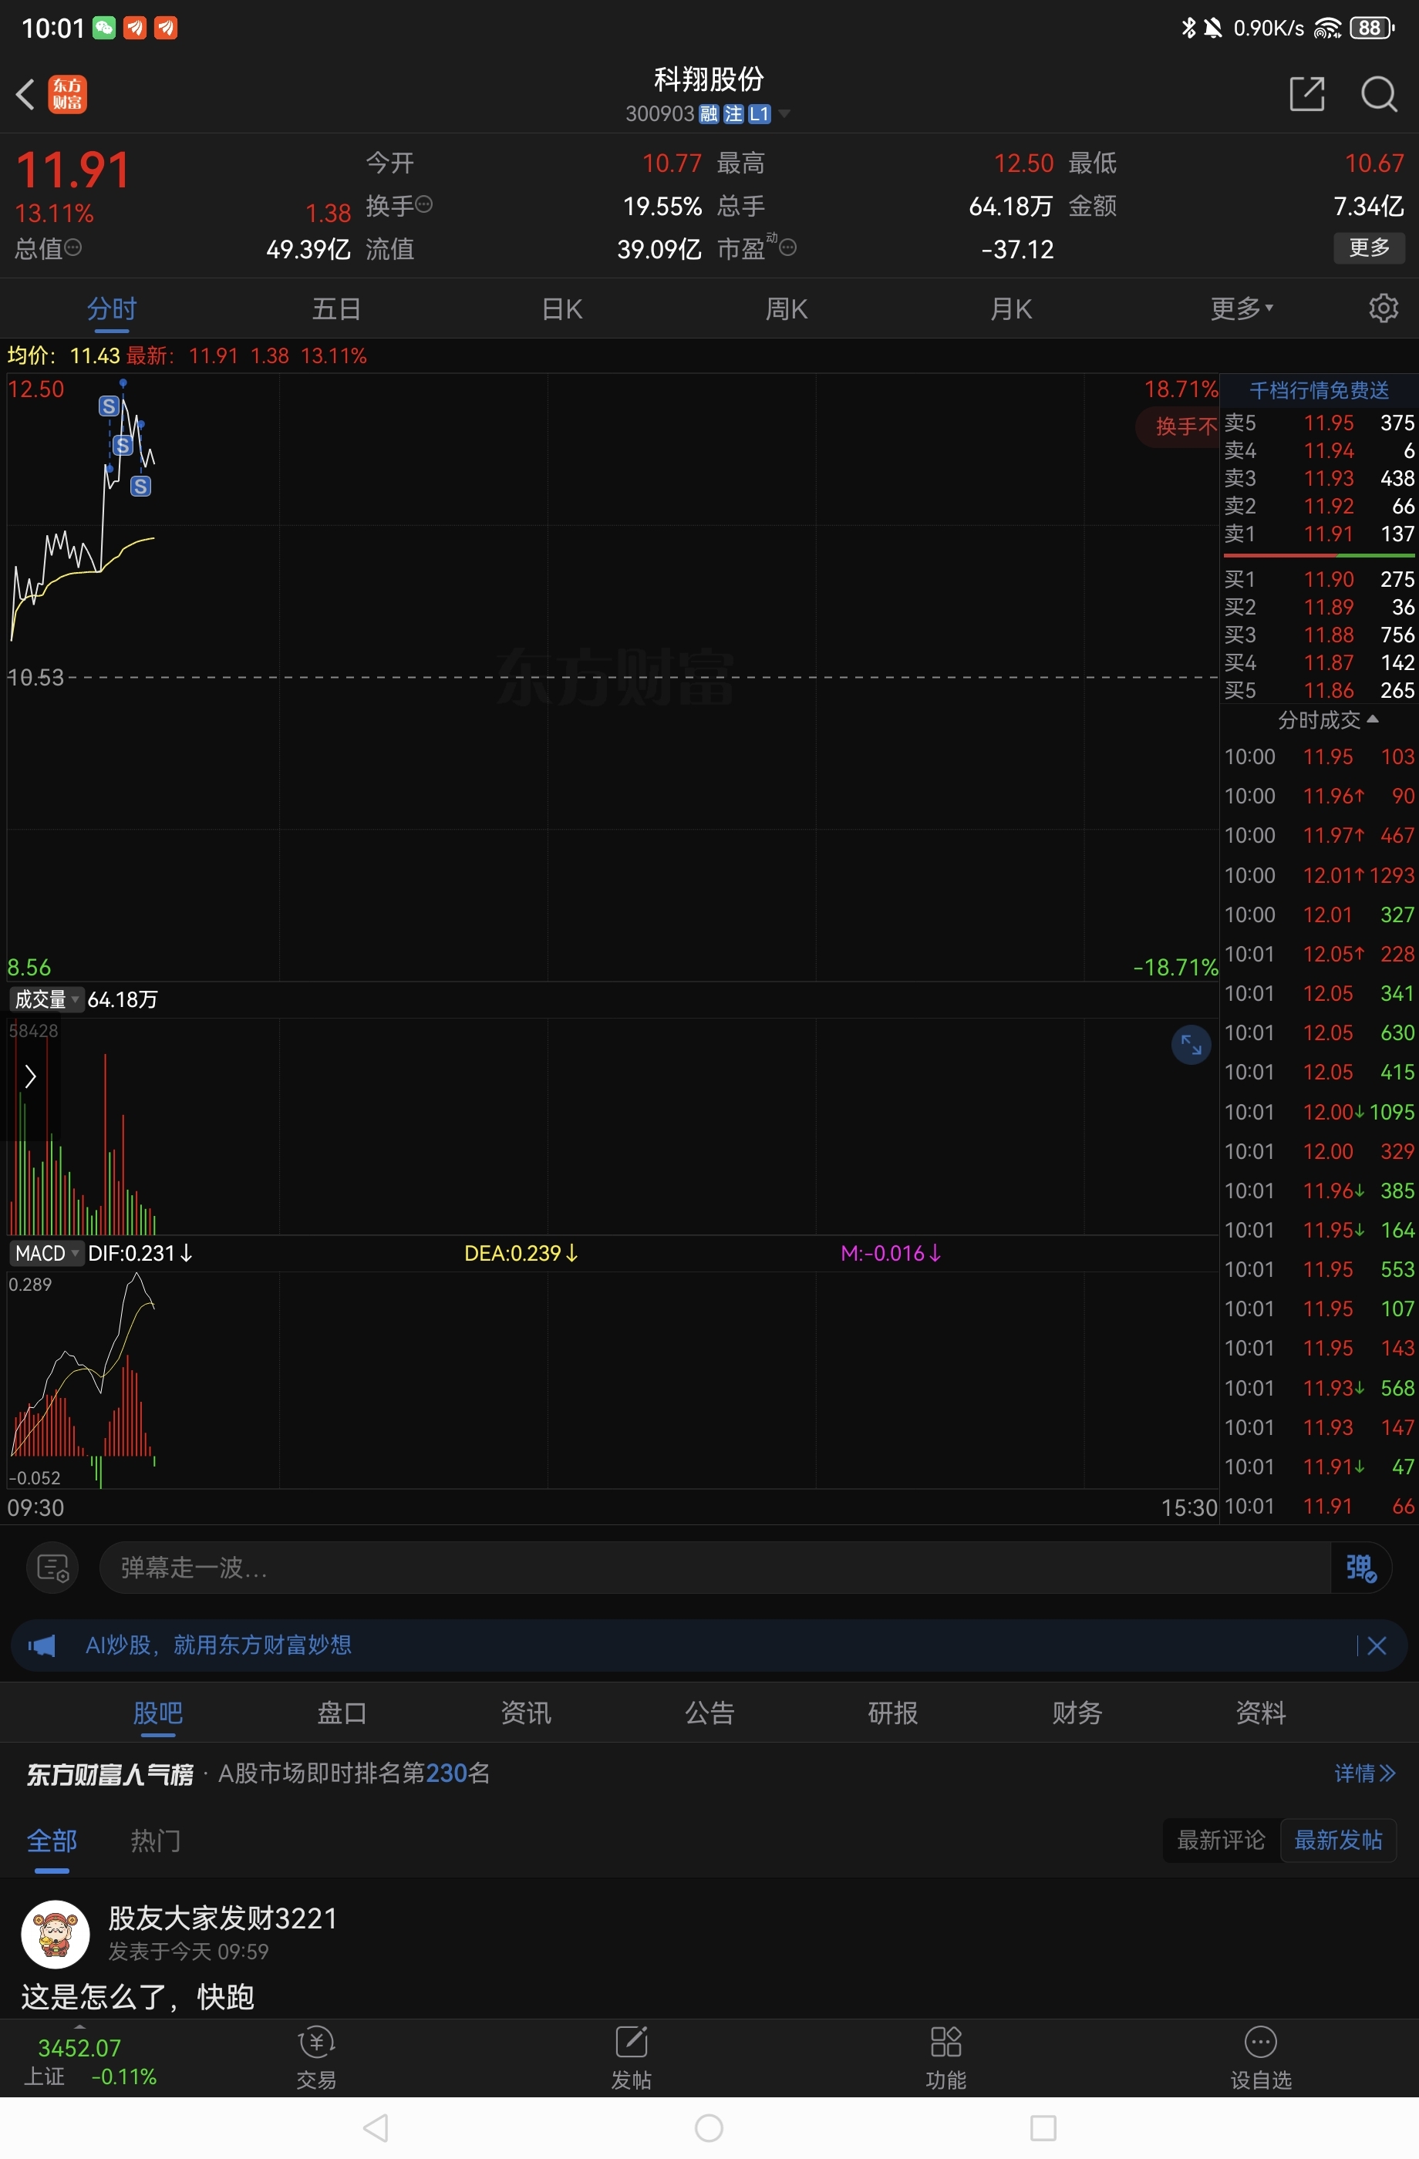Tap the info icon next to 换手

423,204
